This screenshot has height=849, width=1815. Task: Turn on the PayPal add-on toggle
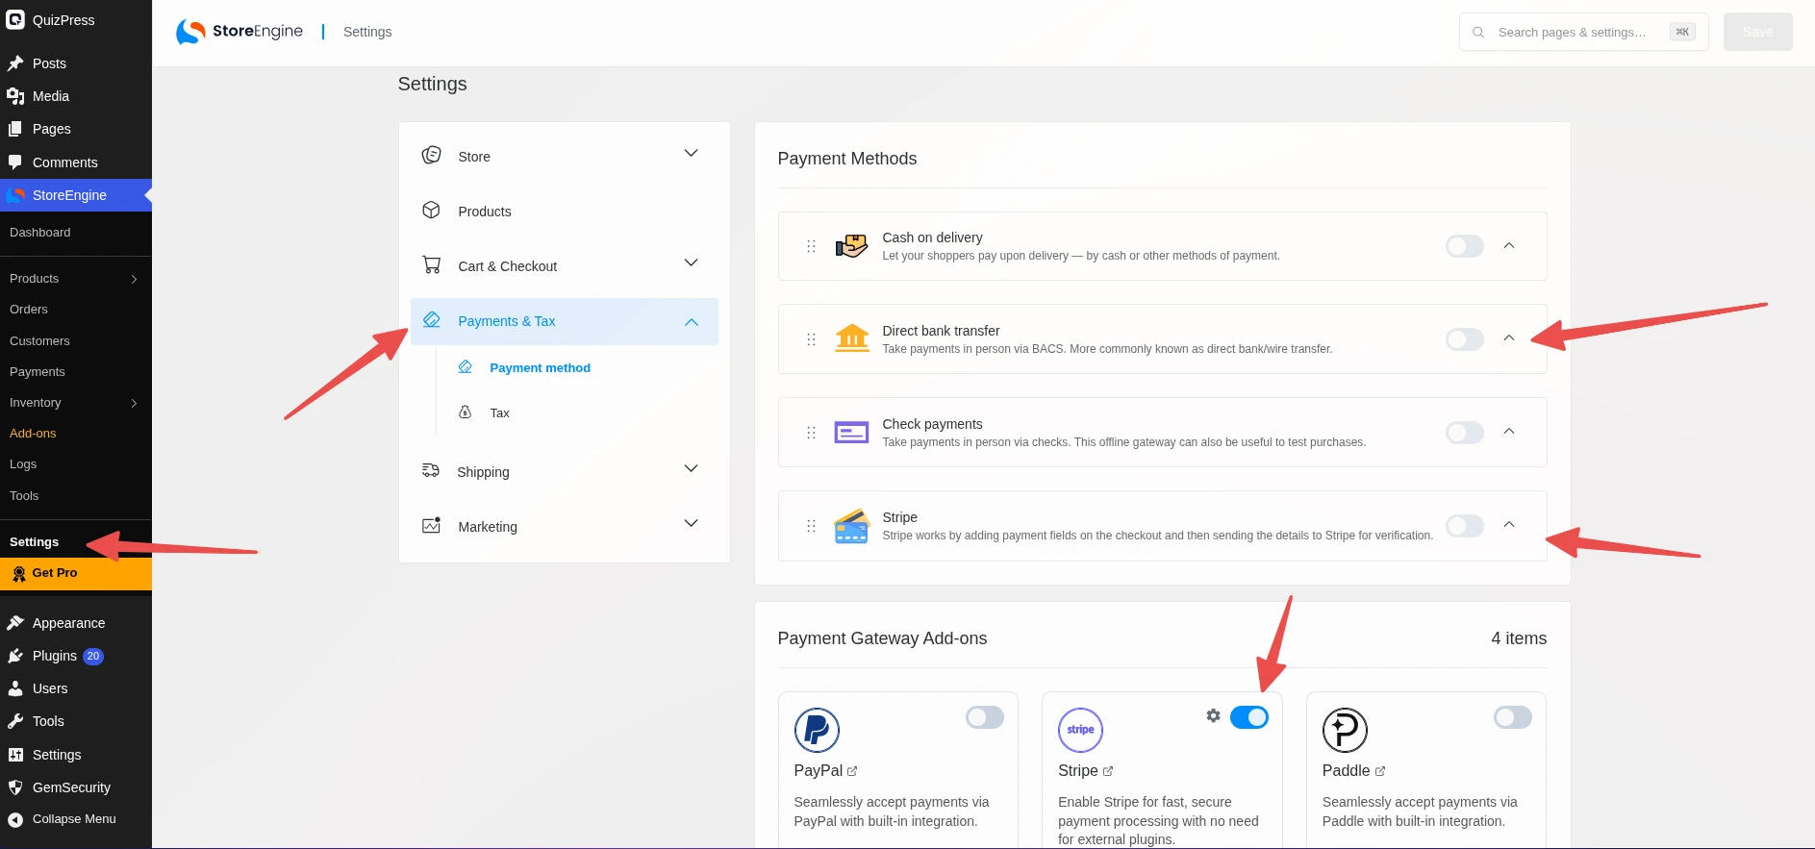(985, 717)
